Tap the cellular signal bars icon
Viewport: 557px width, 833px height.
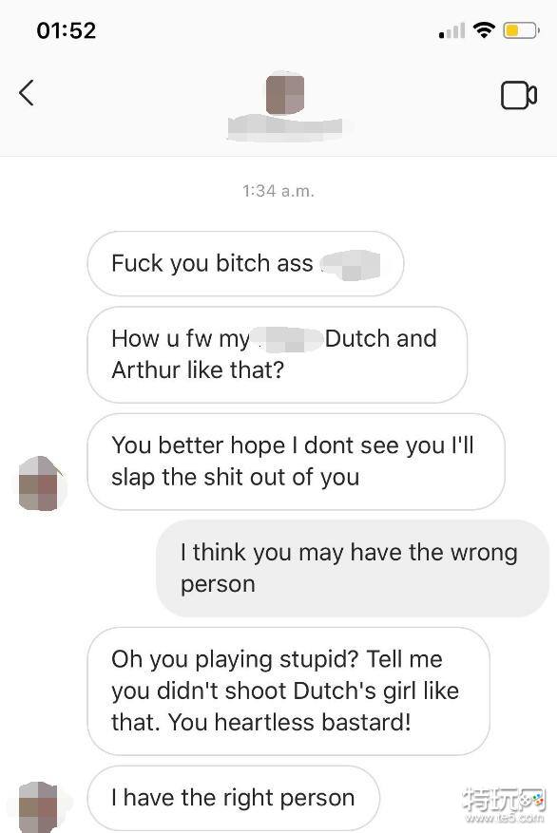pyautogui.click(x=451, y=30)
